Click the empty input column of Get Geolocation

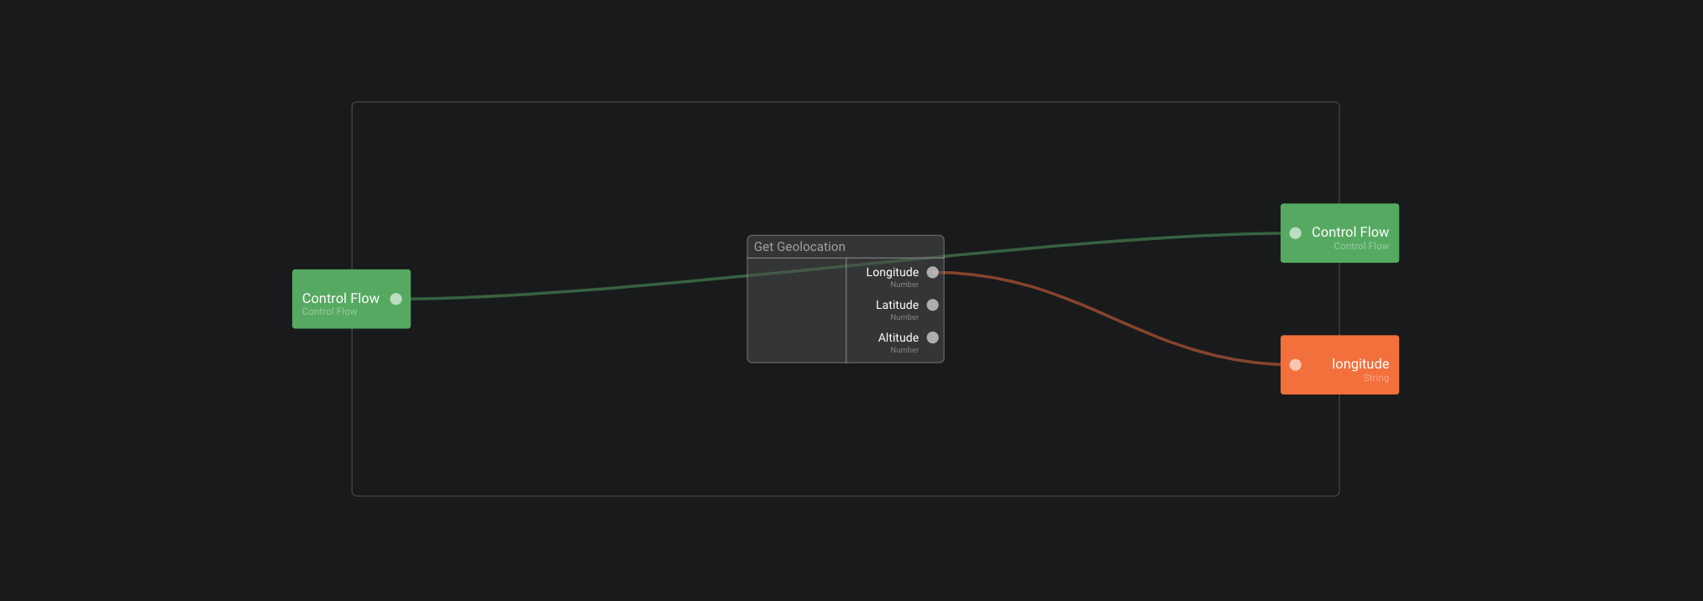[x=796, y=319]
